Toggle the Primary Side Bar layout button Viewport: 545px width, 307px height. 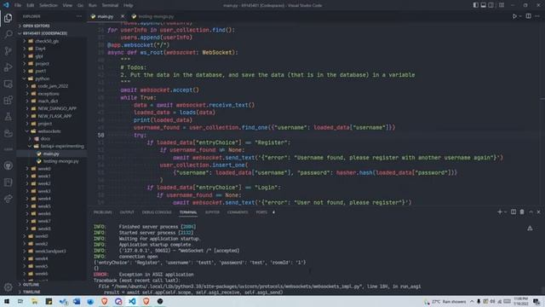pos(475,5)
